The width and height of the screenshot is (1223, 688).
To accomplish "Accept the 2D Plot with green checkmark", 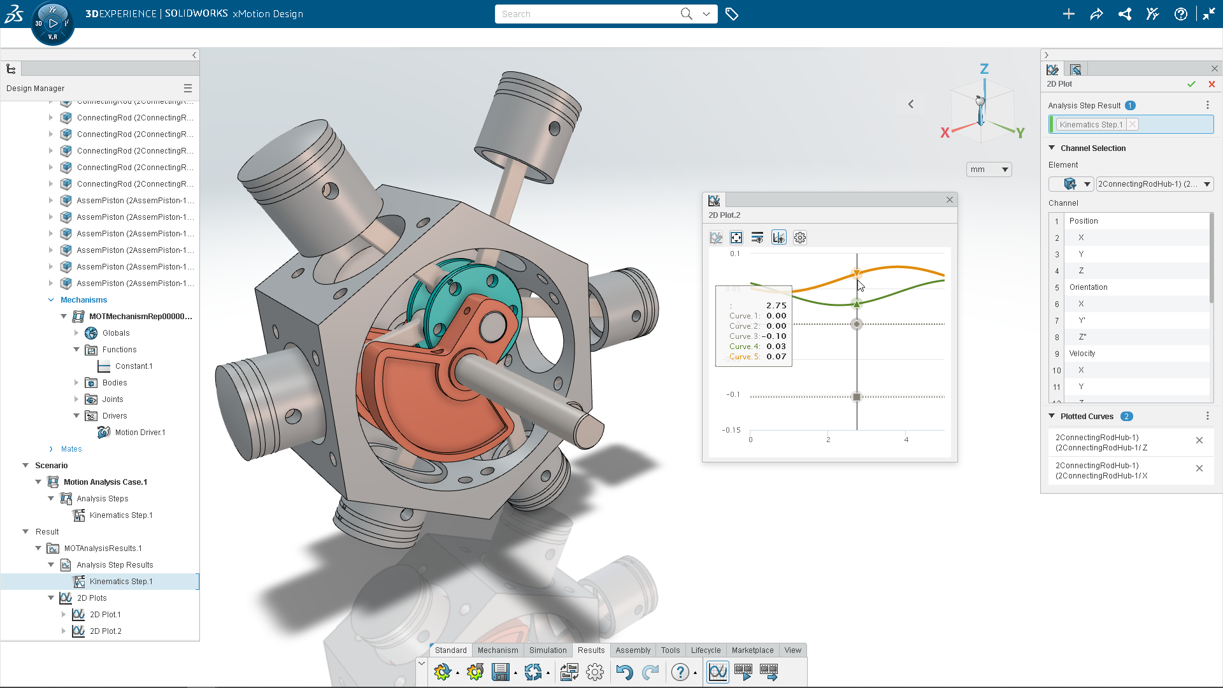I will click(1191, 83).
